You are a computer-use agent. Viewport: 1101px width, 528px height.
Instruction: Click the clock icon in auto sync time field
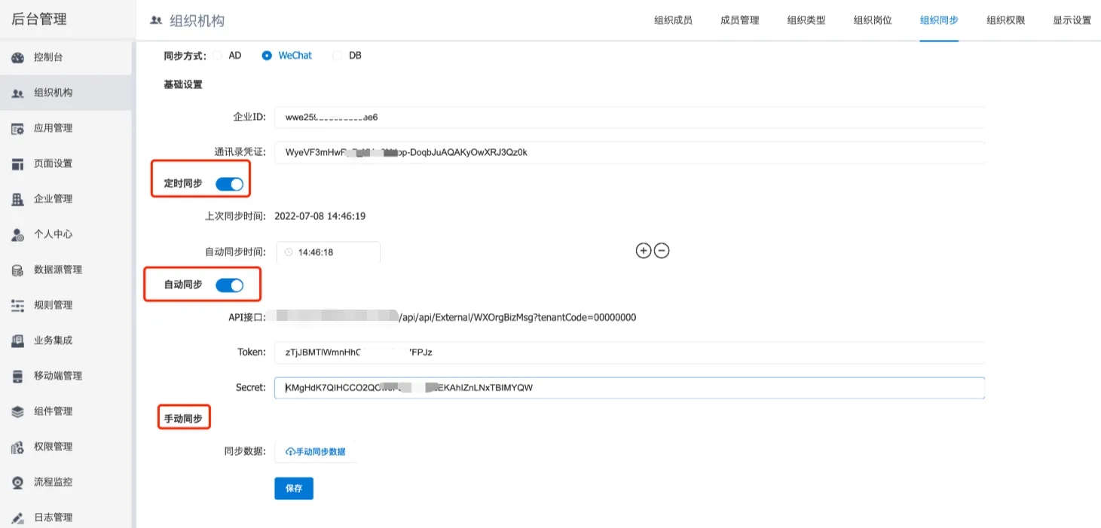click(288, 252)
